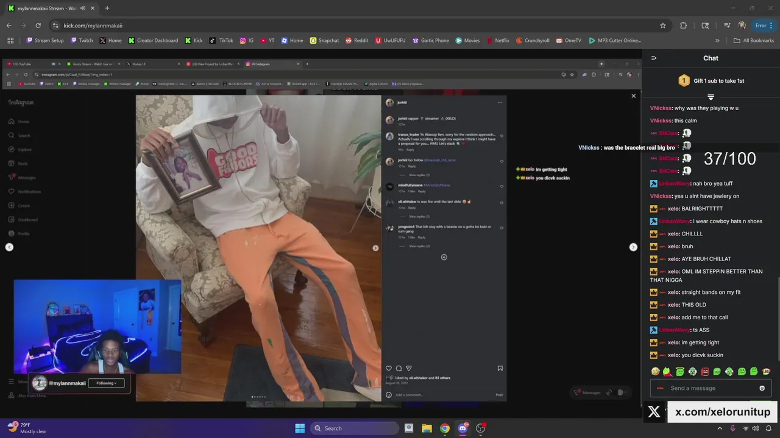Open the Twitch bookmark
This screenshot has width=780, height=438.
(82, 41)
